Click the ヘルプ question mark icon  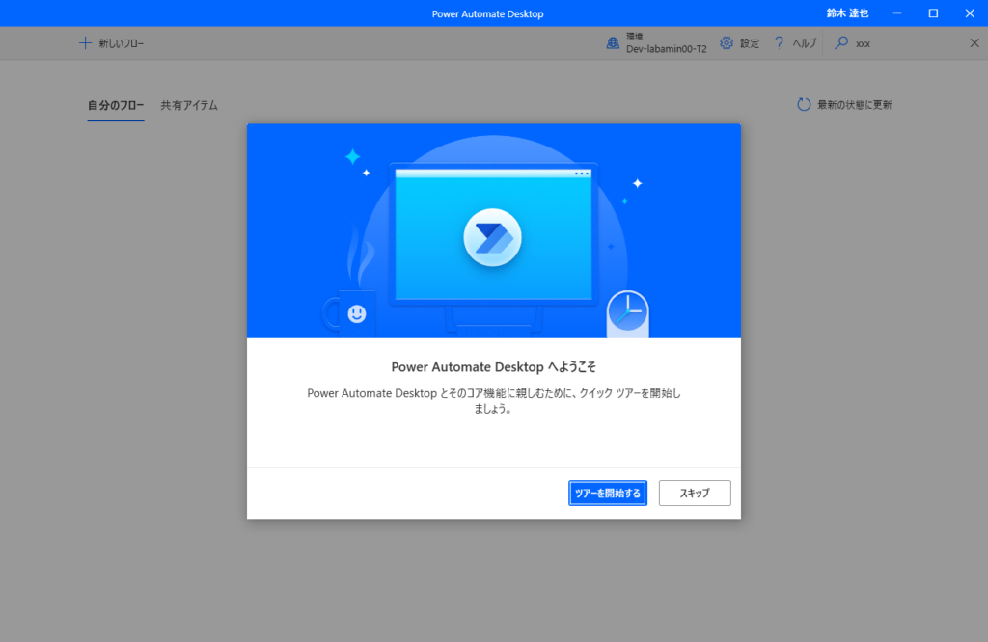[779, 42]
